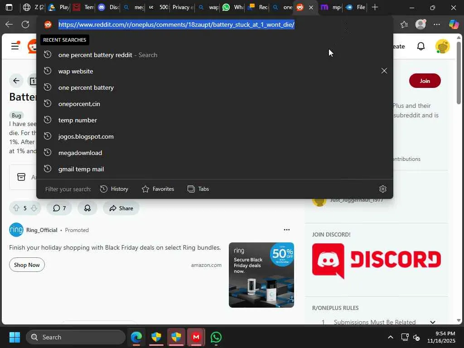Downvote the battery post
This screenshot has height=348, width=464.
(x=34, y=208)
